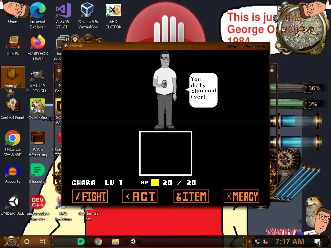Click LV 1 text in Unitale
This screenshot has width=331, height=248.
113,183
